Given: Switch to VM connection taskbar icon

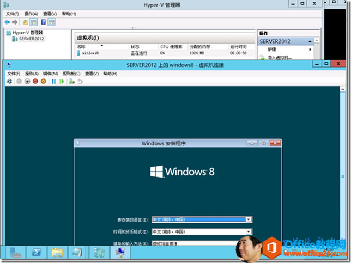Looking at the screenshot, I should (120, 253).
